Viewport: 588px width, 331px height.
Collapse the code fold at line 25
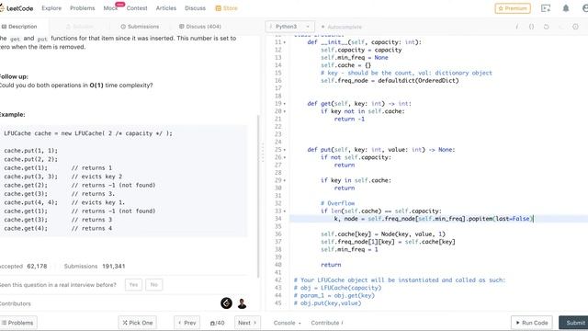tap(285, 150)
